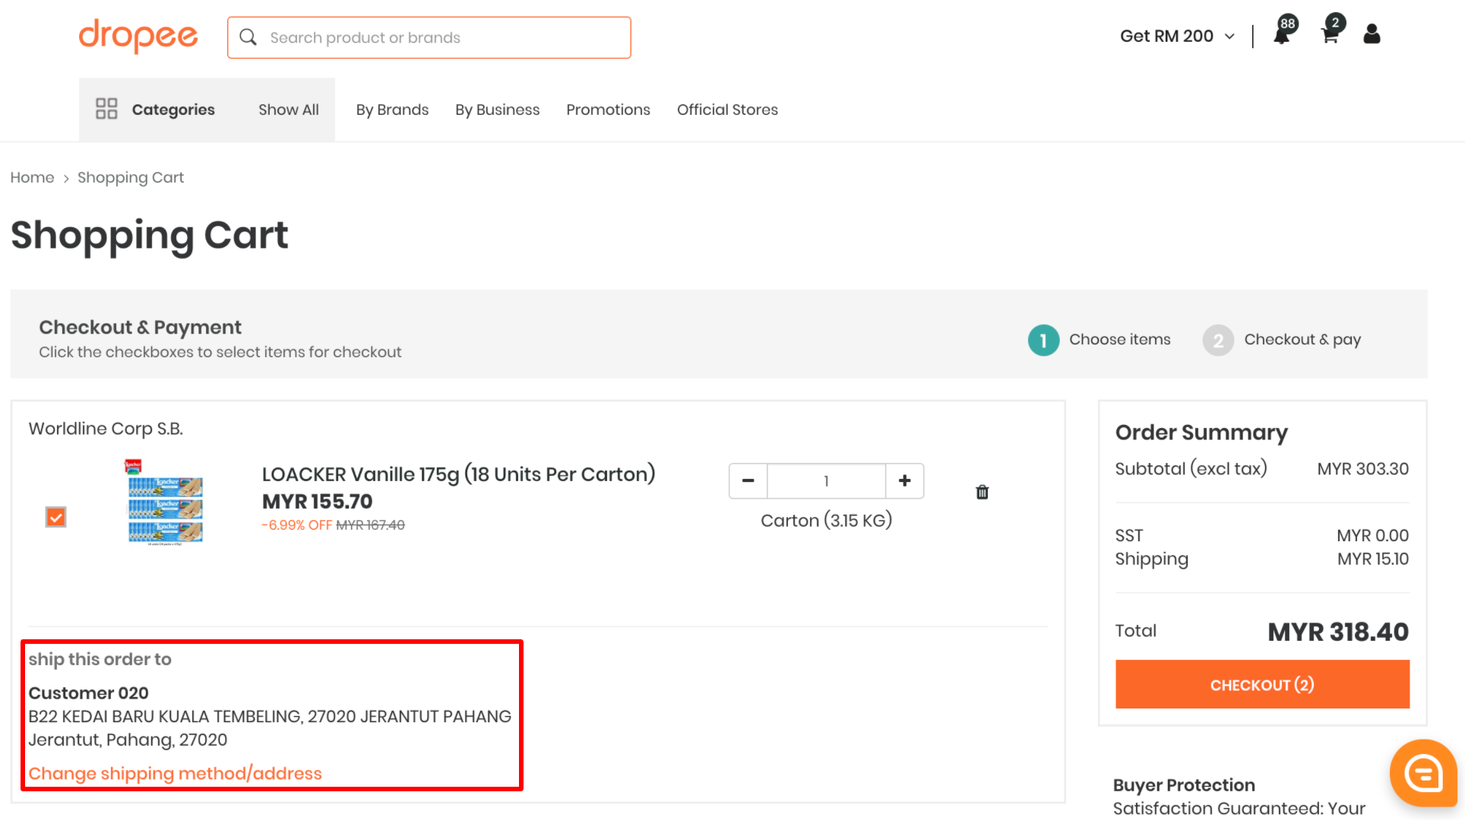Open the shopping cart icon in header
Screen dimensions: 1465x824
1332,30
